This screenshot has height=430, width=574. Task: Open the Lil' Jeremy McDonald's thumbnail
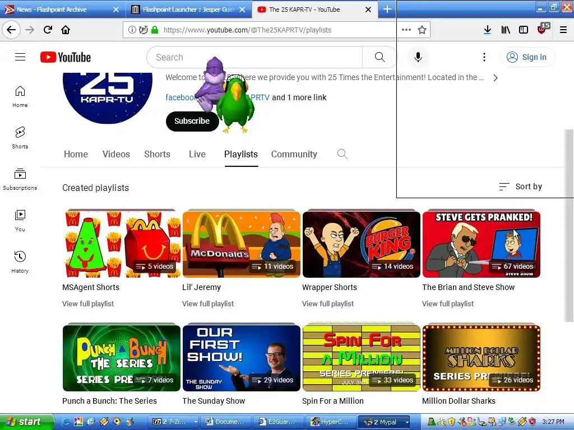(241, 244)
